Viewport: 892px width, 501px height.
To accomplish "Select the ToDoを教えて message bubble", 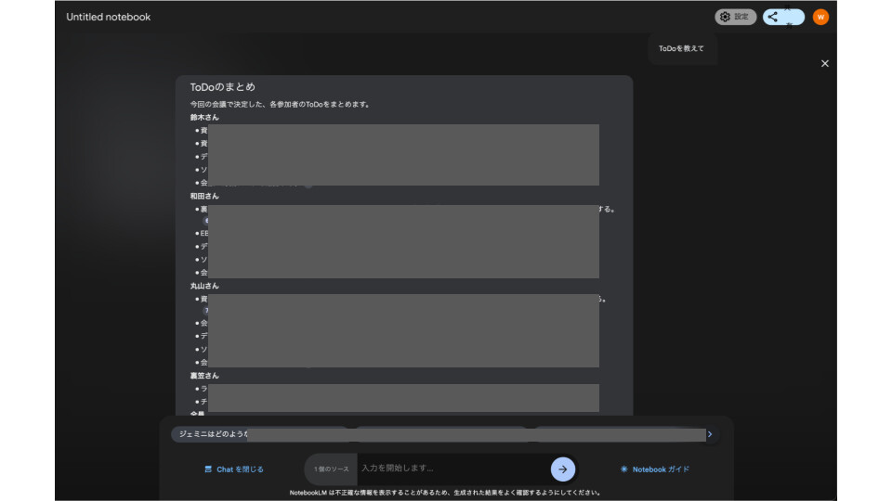I will coord(681,49).
